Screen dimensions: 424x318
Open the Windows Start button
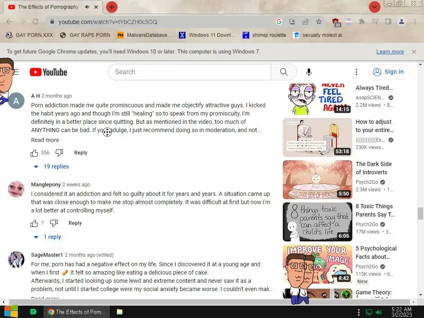(11, 312)
